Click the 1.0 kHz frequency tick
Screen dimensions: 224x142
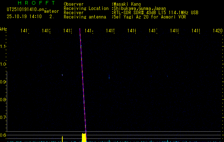coord(4,64)
